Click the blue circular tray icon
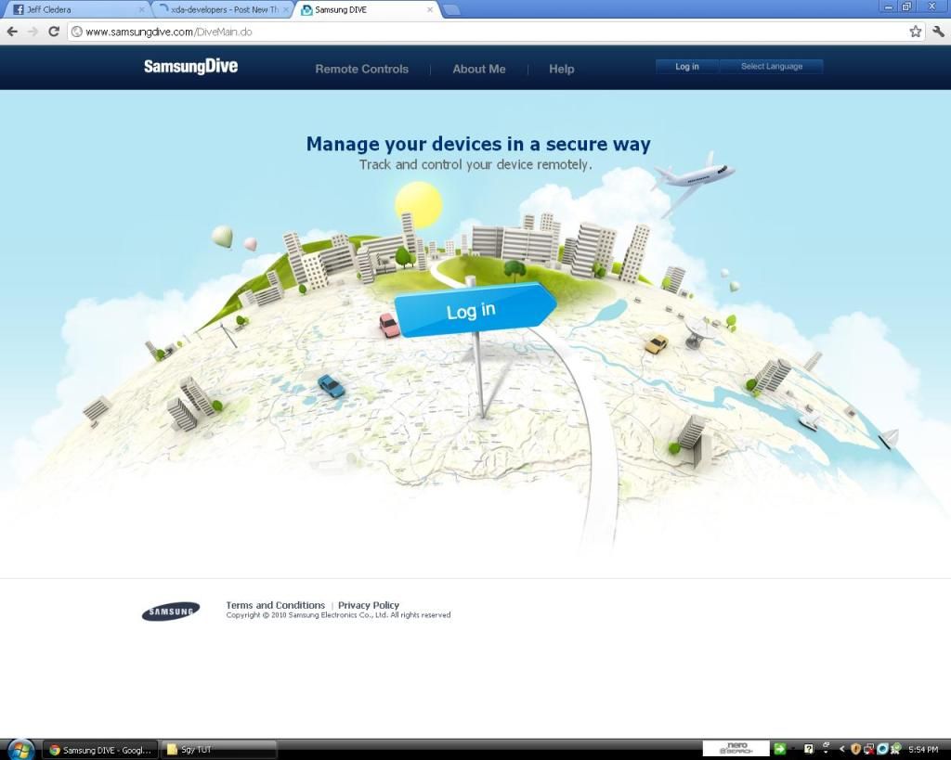The width and height of the screenshot is (951, 760). pyautogui.click(x=882, y=749)
